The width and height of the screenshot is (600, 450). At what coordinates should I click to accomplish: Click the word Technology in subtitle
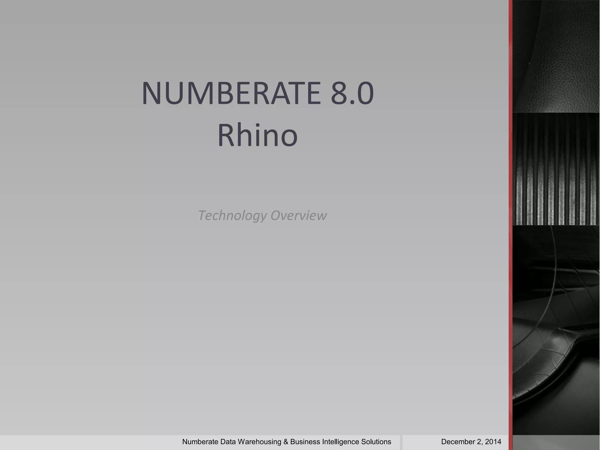232,216
